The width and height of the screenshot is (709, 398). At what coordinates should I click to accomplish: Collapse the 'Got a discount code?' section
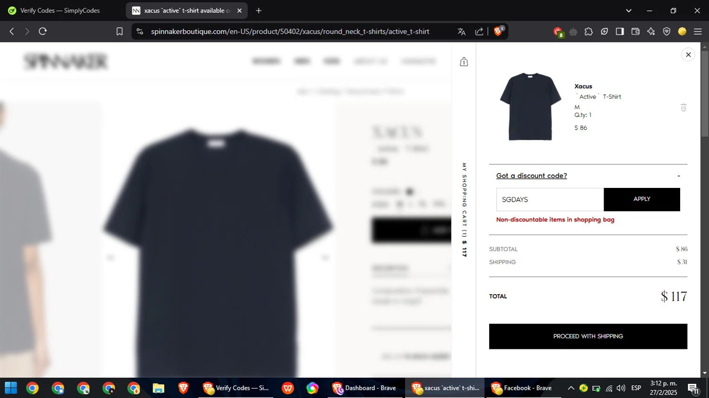679,176
